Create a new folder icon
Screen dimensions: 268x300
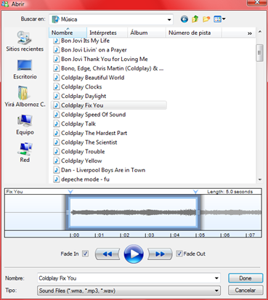coord(206,19)
